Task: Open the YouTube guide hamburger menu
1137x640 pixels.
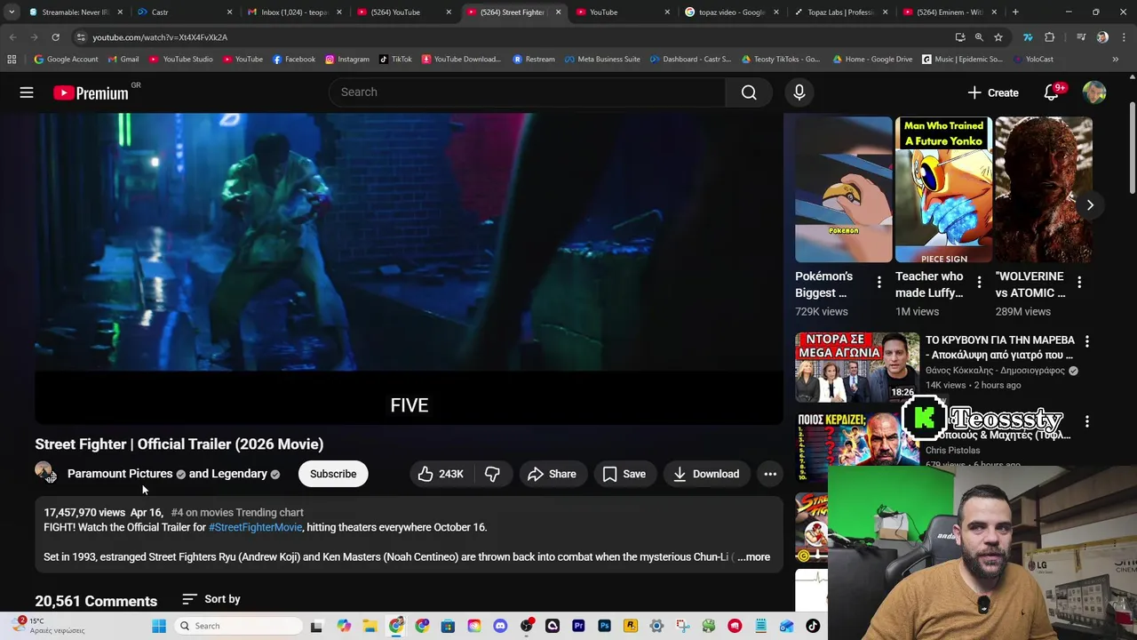Action: coord(27,92)
